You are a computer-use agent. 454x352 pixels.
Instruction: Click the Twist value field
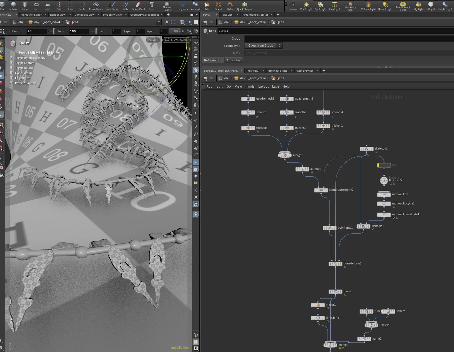click(79, 31)
